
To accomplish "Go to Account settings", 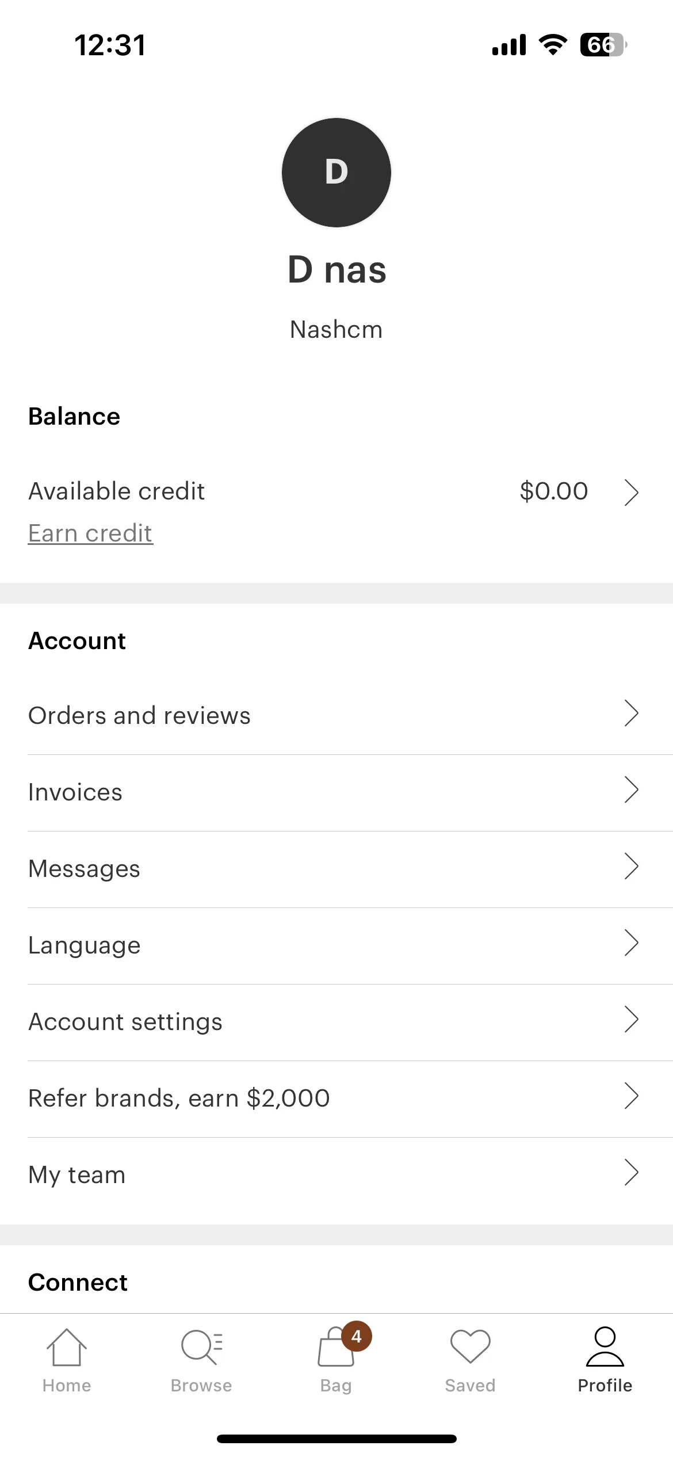I will tap(336, 1022).
